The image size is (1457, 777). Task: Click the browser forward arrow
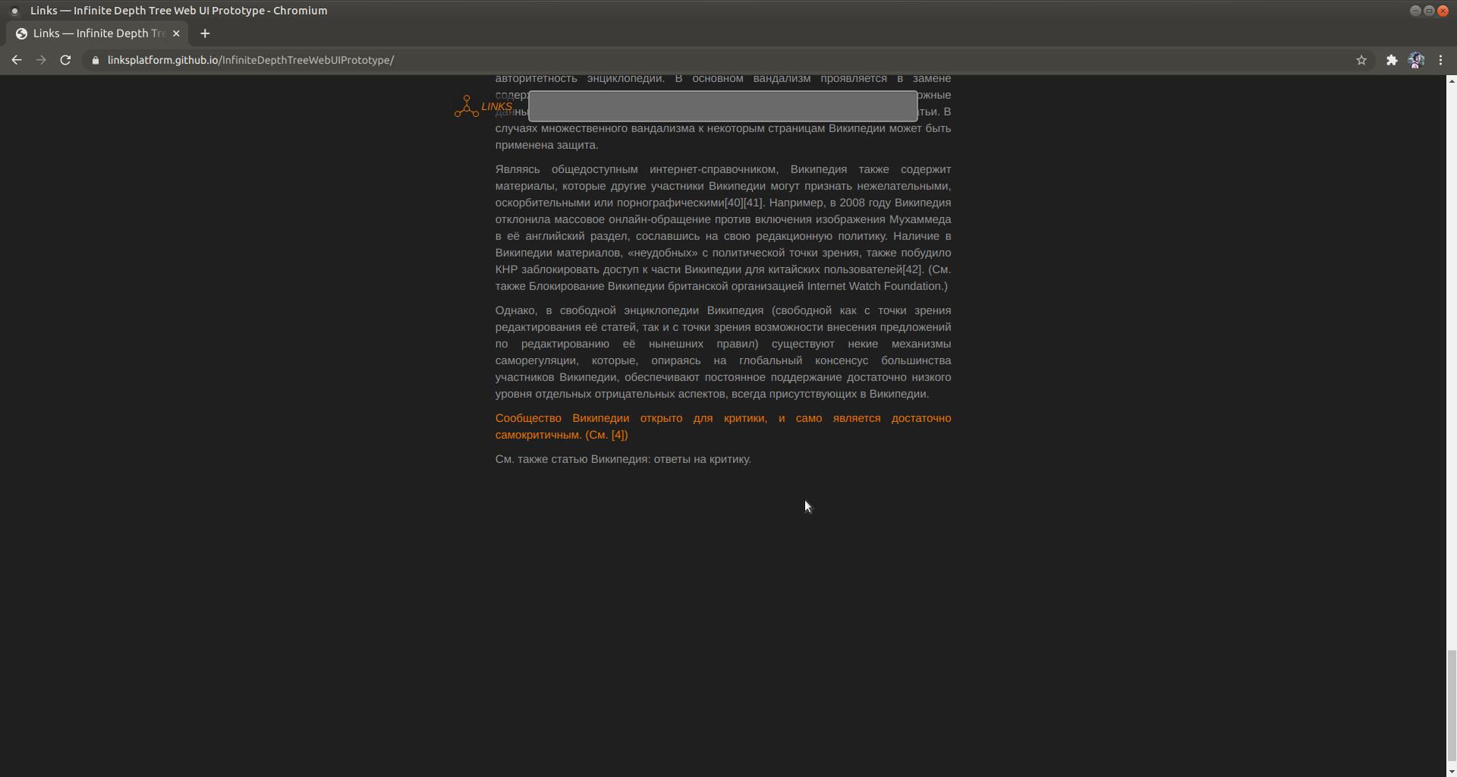pyautogui.click(x=41, y=60)
